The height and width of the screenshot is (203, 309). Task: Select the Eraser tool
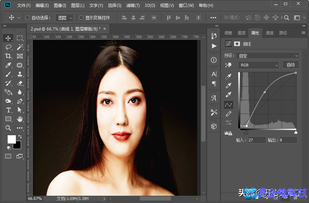pyautogui.click(x=20, y=83)
